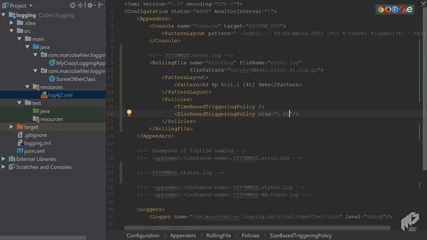The height and width of the screenshot is (240, 427).
Task: Open preview in Safari browser icon
Action: [x=394, y=9]
